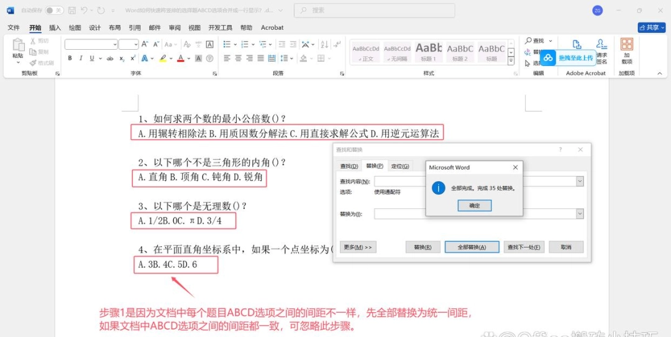Open the Replace with combo box dropdown
Viewport: 671px width, 337px height.
[580, 214]
